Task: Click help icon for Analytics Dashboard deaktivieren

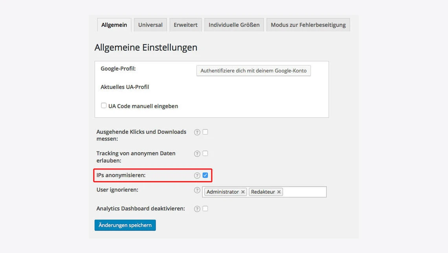Action: (197, 209)
